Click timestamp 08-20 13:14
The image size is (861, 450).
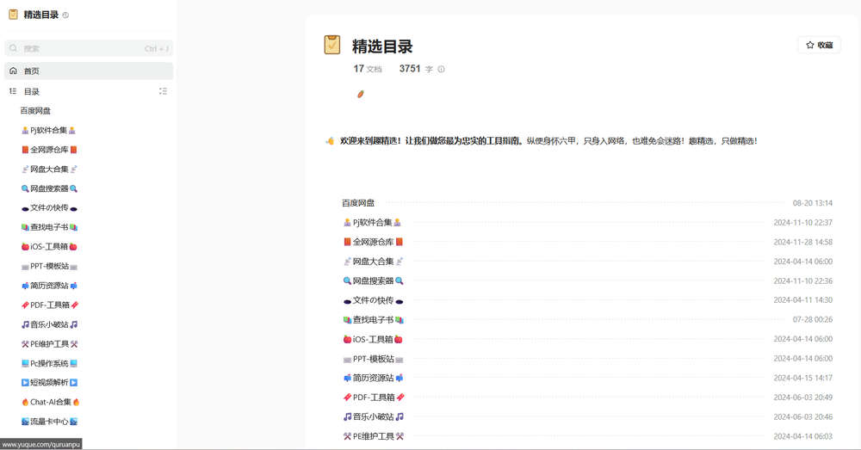point(812,203)
